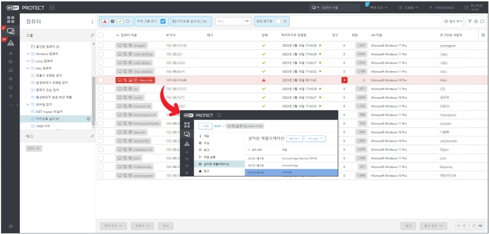The width and height of the screenshot is (489, 234).
Task: Open the HYEONGWOO user account link
Action: click(442, 8)
